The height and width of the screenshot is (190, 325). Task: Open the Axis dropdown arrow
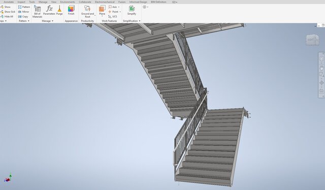(119, 7)
